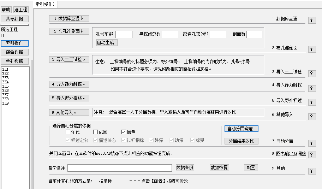The height and width of the screenshot is (189, 322).
Task: Open help for 2 布孔连剖面
Action: click(x=312, y=49)
